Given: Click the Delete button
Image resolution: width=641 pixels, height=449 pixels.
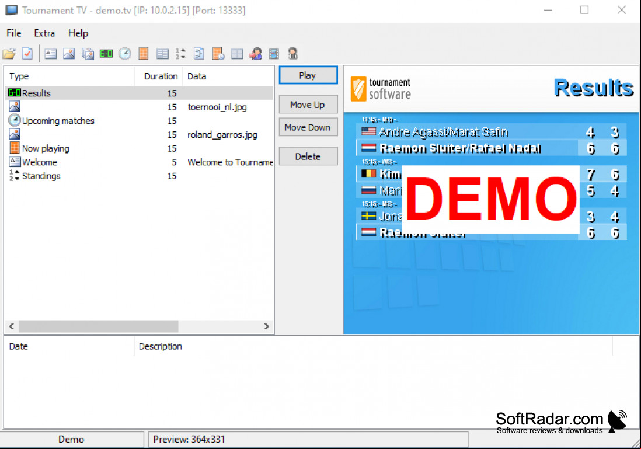Looking at the screenshot, I should [x=308, y=156].
